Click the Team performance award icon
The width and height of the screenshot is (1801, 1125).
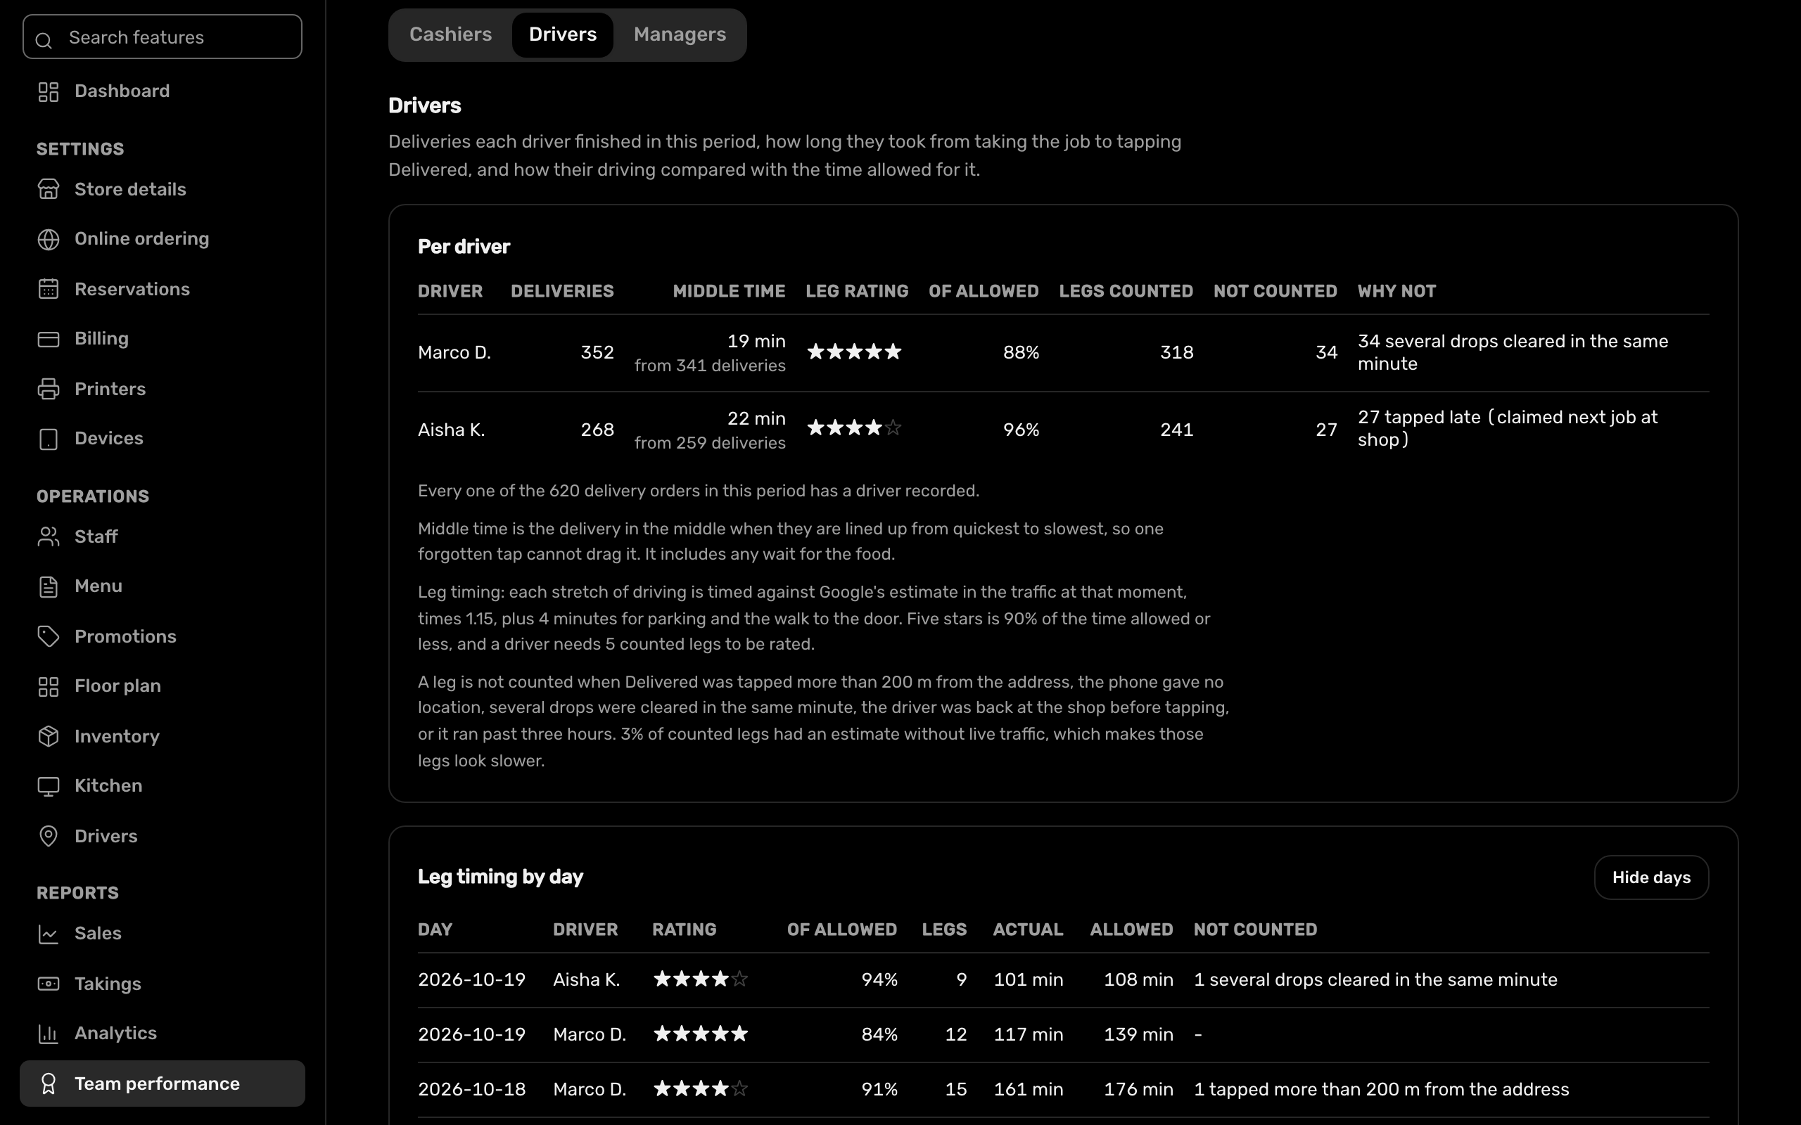click(49, 1084)
